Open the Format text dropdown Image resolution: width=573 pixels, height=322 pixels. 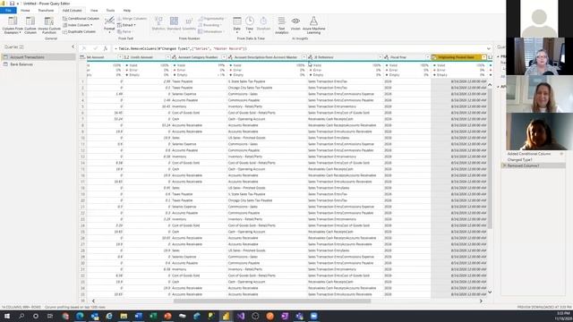tap(109, 25)
